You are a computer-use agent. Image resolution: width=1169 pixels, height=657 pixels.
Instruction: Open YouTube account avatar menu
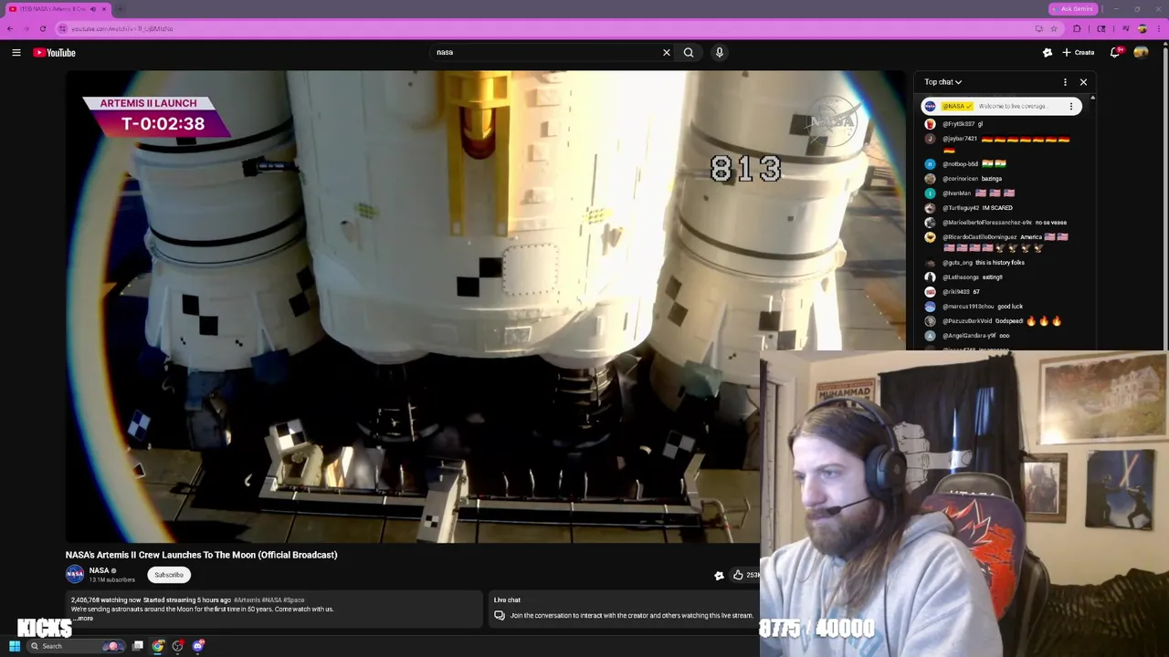(x=1141, y=52)
